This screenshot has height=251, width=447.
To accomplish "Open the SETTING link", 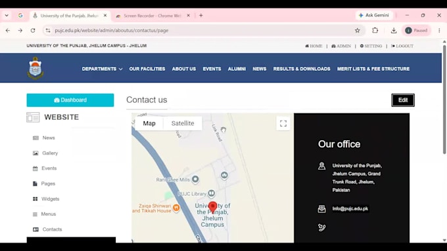I will click(371, 46).
